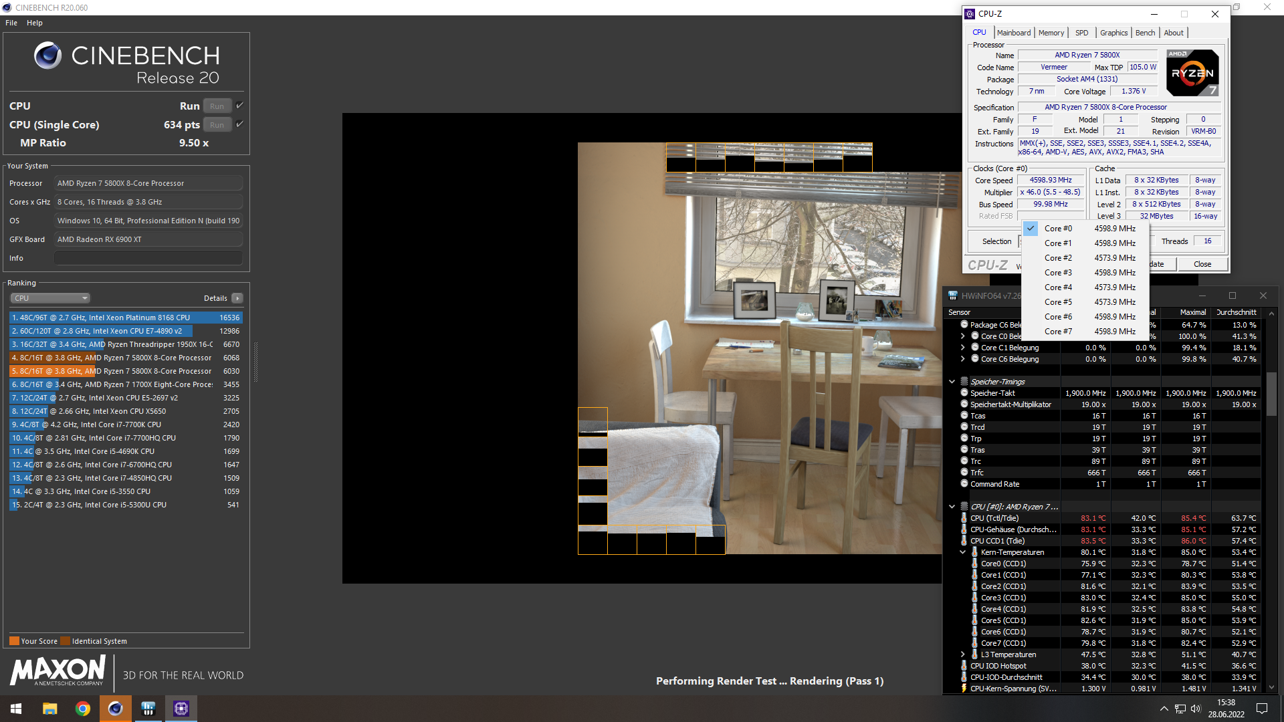Click Run button for CPU test
Viewport: 1284px width, 722px height.
[217, 106]
